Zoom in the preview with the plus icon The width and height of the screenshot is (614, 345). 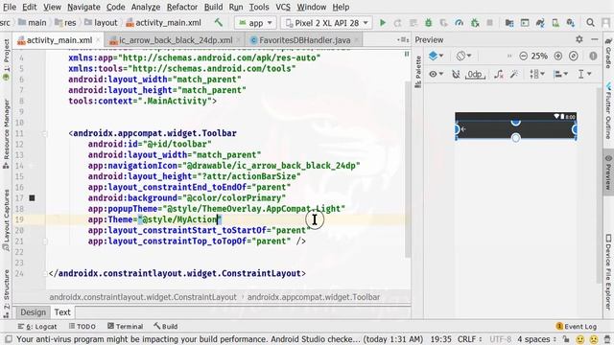(558, 56)
